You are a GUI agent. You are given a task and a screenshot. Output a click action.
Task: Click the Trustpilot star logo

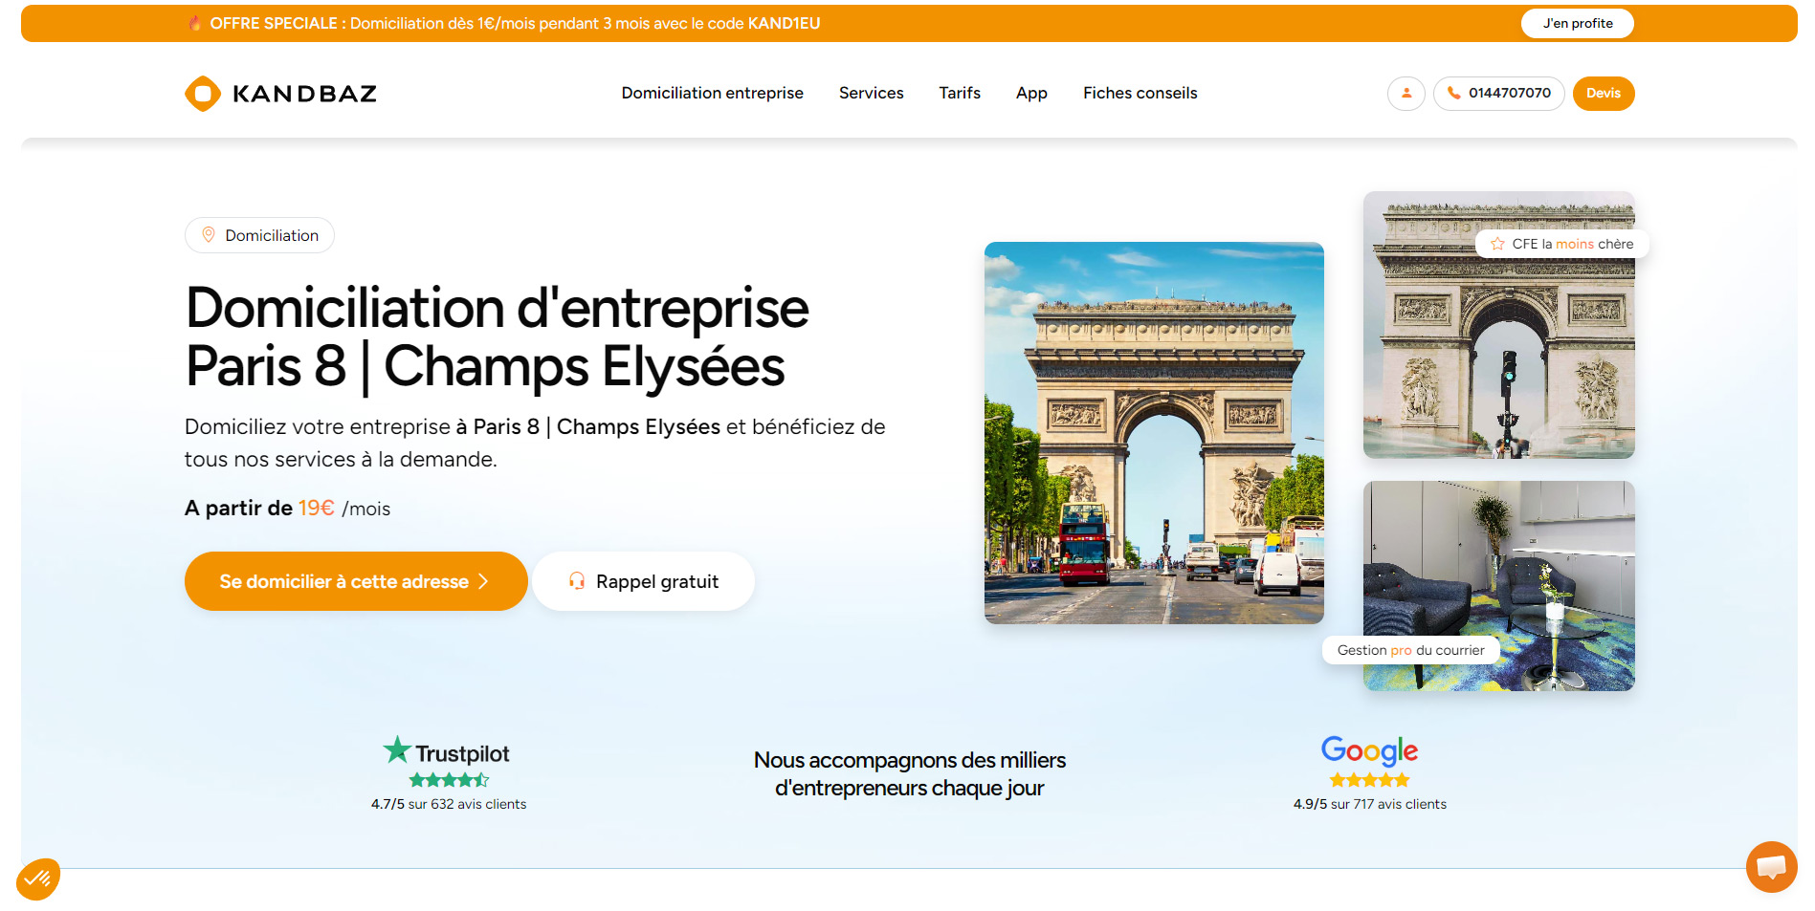(397, 750)
